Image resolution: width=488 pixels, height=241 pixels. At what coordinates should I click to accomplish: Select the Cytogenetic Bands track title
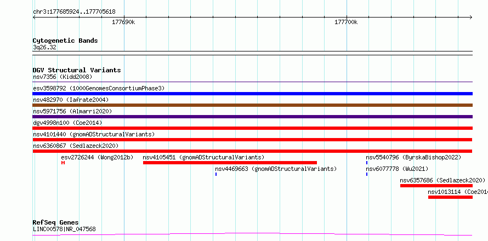coord(65,41)
